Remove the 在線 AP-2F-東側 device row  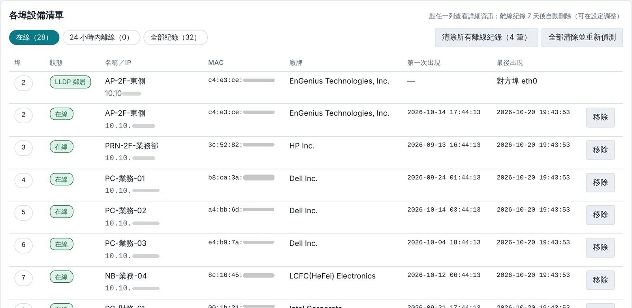pyautogui.click(x=600, y=117)
